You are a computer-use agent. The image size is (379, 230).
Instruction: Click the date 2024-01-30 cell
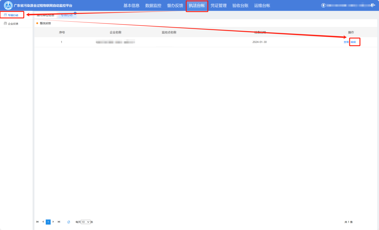tap(260, 42)
